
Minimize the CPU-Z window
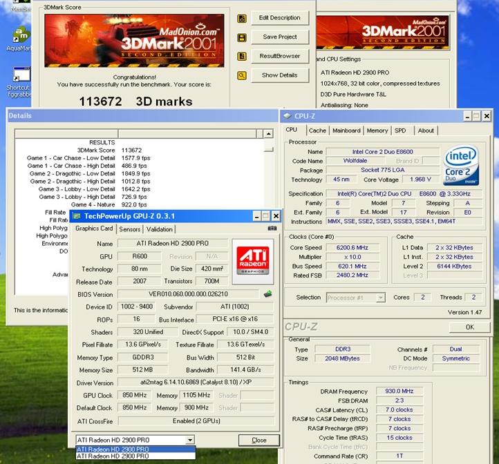pyautogui.click(x=467, y=116)
